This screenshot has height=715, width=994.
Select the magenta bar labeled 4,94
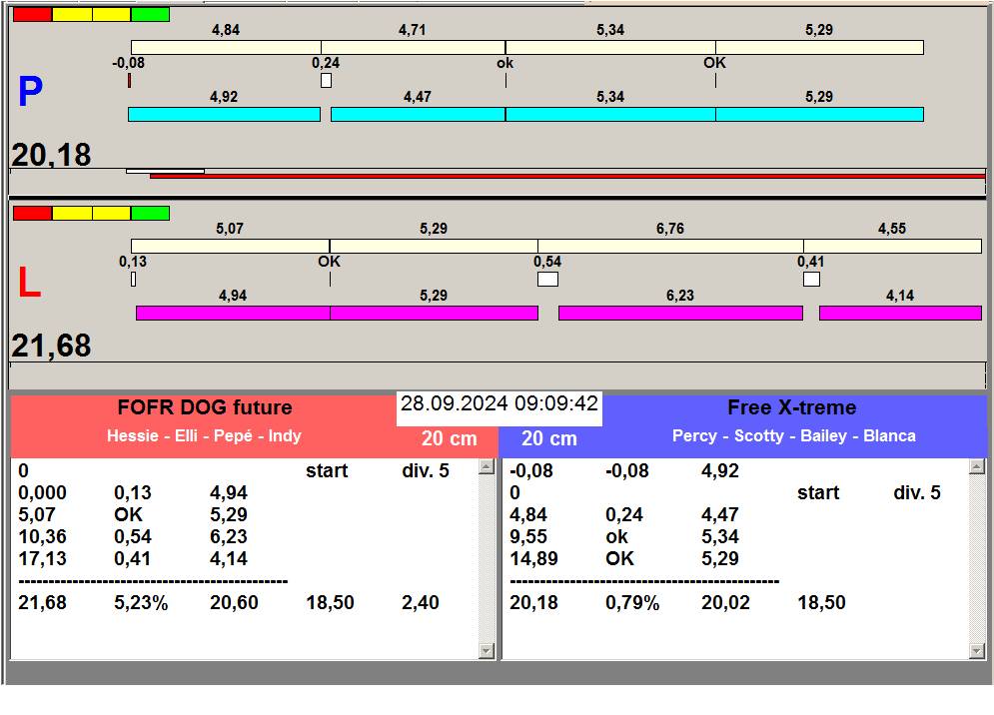click(x=234, y=313)
